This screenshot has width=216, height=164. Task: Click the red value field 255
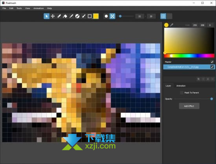195,25
